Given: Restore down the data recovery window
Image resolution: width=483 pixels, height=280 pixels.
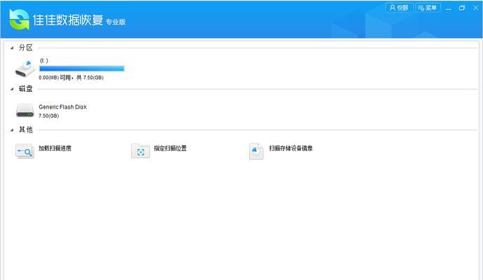Looking at the screenshot, I should [x=462, y=8].
